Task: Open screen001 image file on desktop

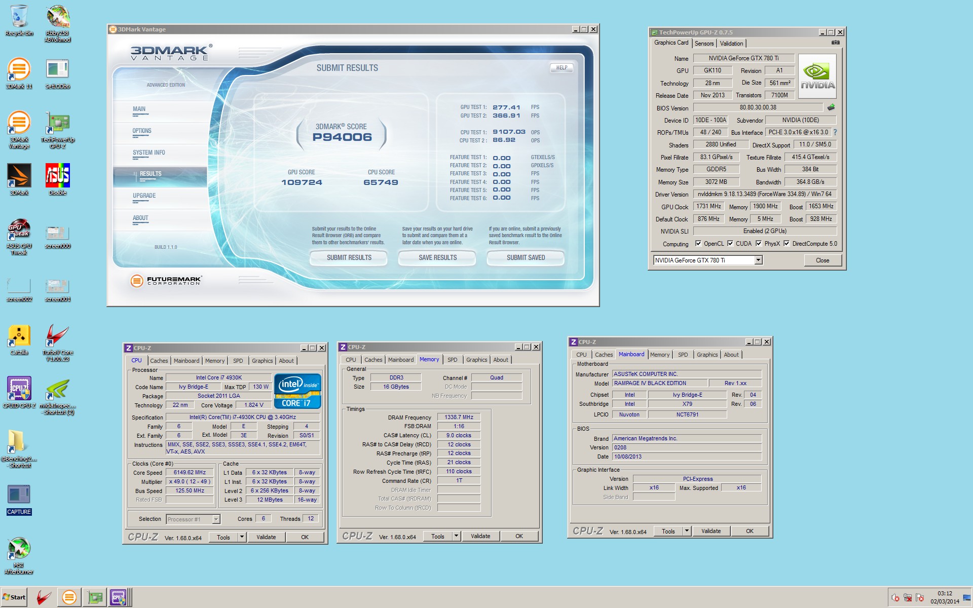Action: click(57, 290)
